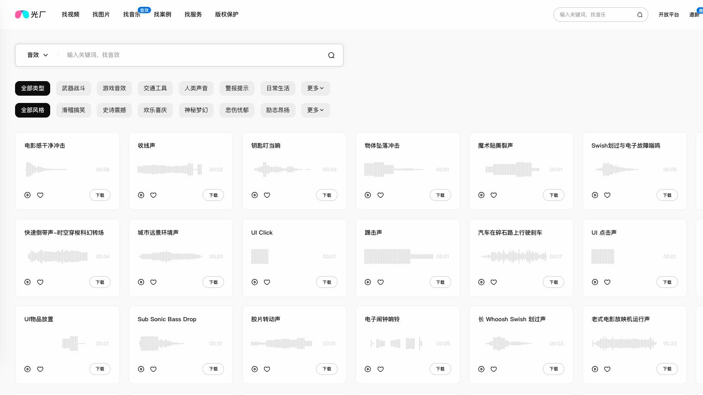This screenshot has width=703, height=395.
Task: Click heart icon on 老式电影放映机运行声 card
Action: 607,369
